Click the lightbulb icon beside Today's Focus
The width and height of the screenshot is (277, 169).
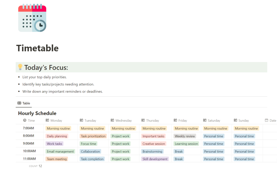(x=20, y=67)
